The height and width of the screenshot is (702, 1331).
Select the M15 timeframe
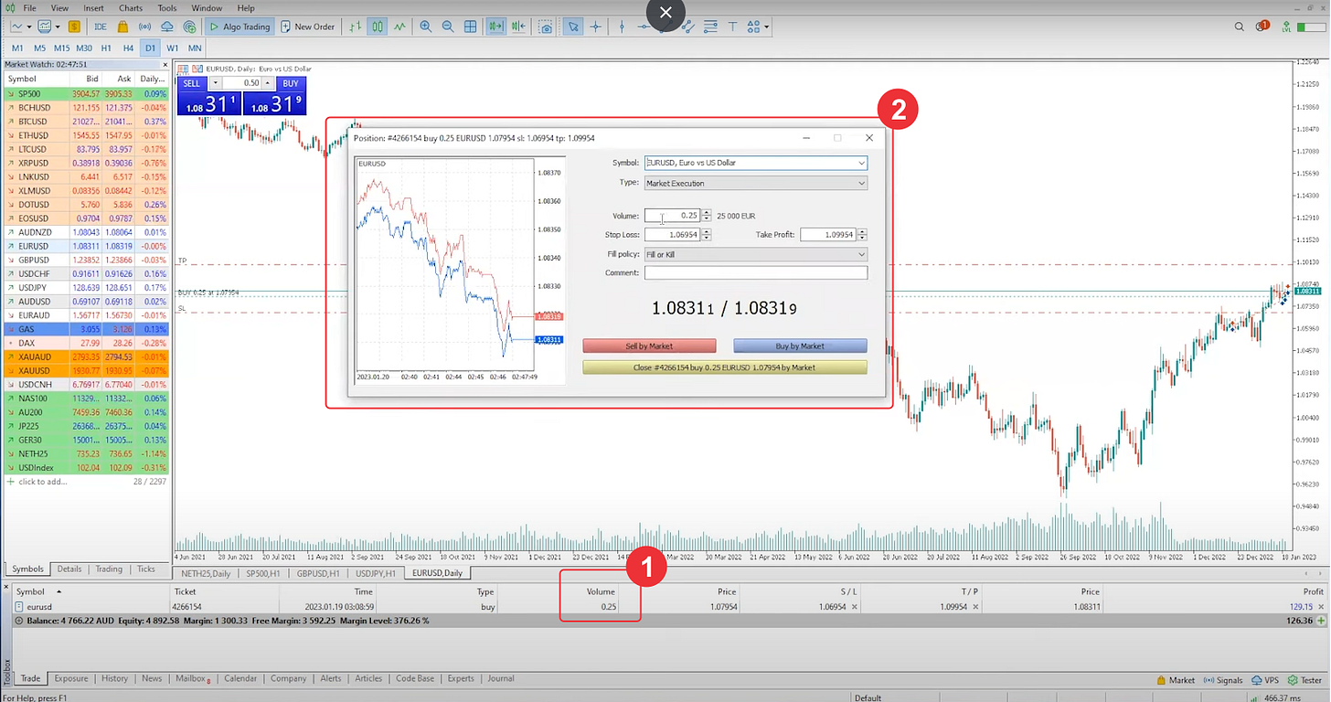[61, 48]
